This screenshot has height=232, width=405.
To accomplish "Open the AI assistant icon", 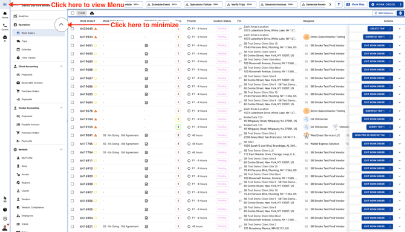I will click(x=5, y=38).
